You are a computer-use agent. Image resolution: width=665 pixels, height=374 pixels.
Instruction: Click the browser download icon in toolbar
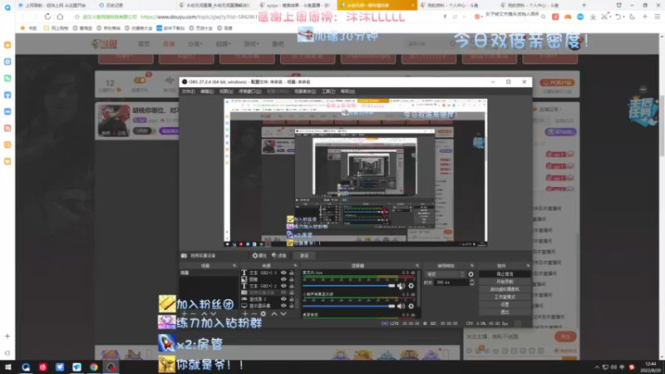593,17
